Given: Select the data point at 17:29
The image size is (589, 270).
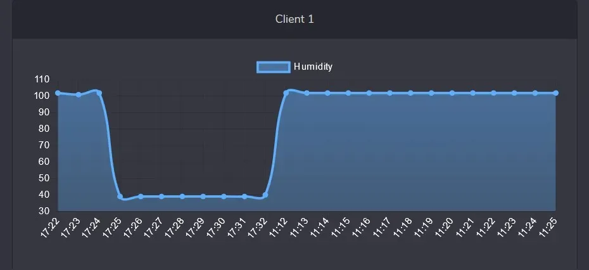Looking at the screenshot, I should pyautogui.click(x=203, y=196).
